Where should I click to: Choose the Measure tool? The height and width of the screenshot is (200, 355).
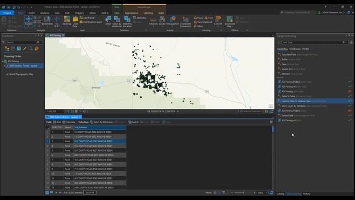(153, 21)
